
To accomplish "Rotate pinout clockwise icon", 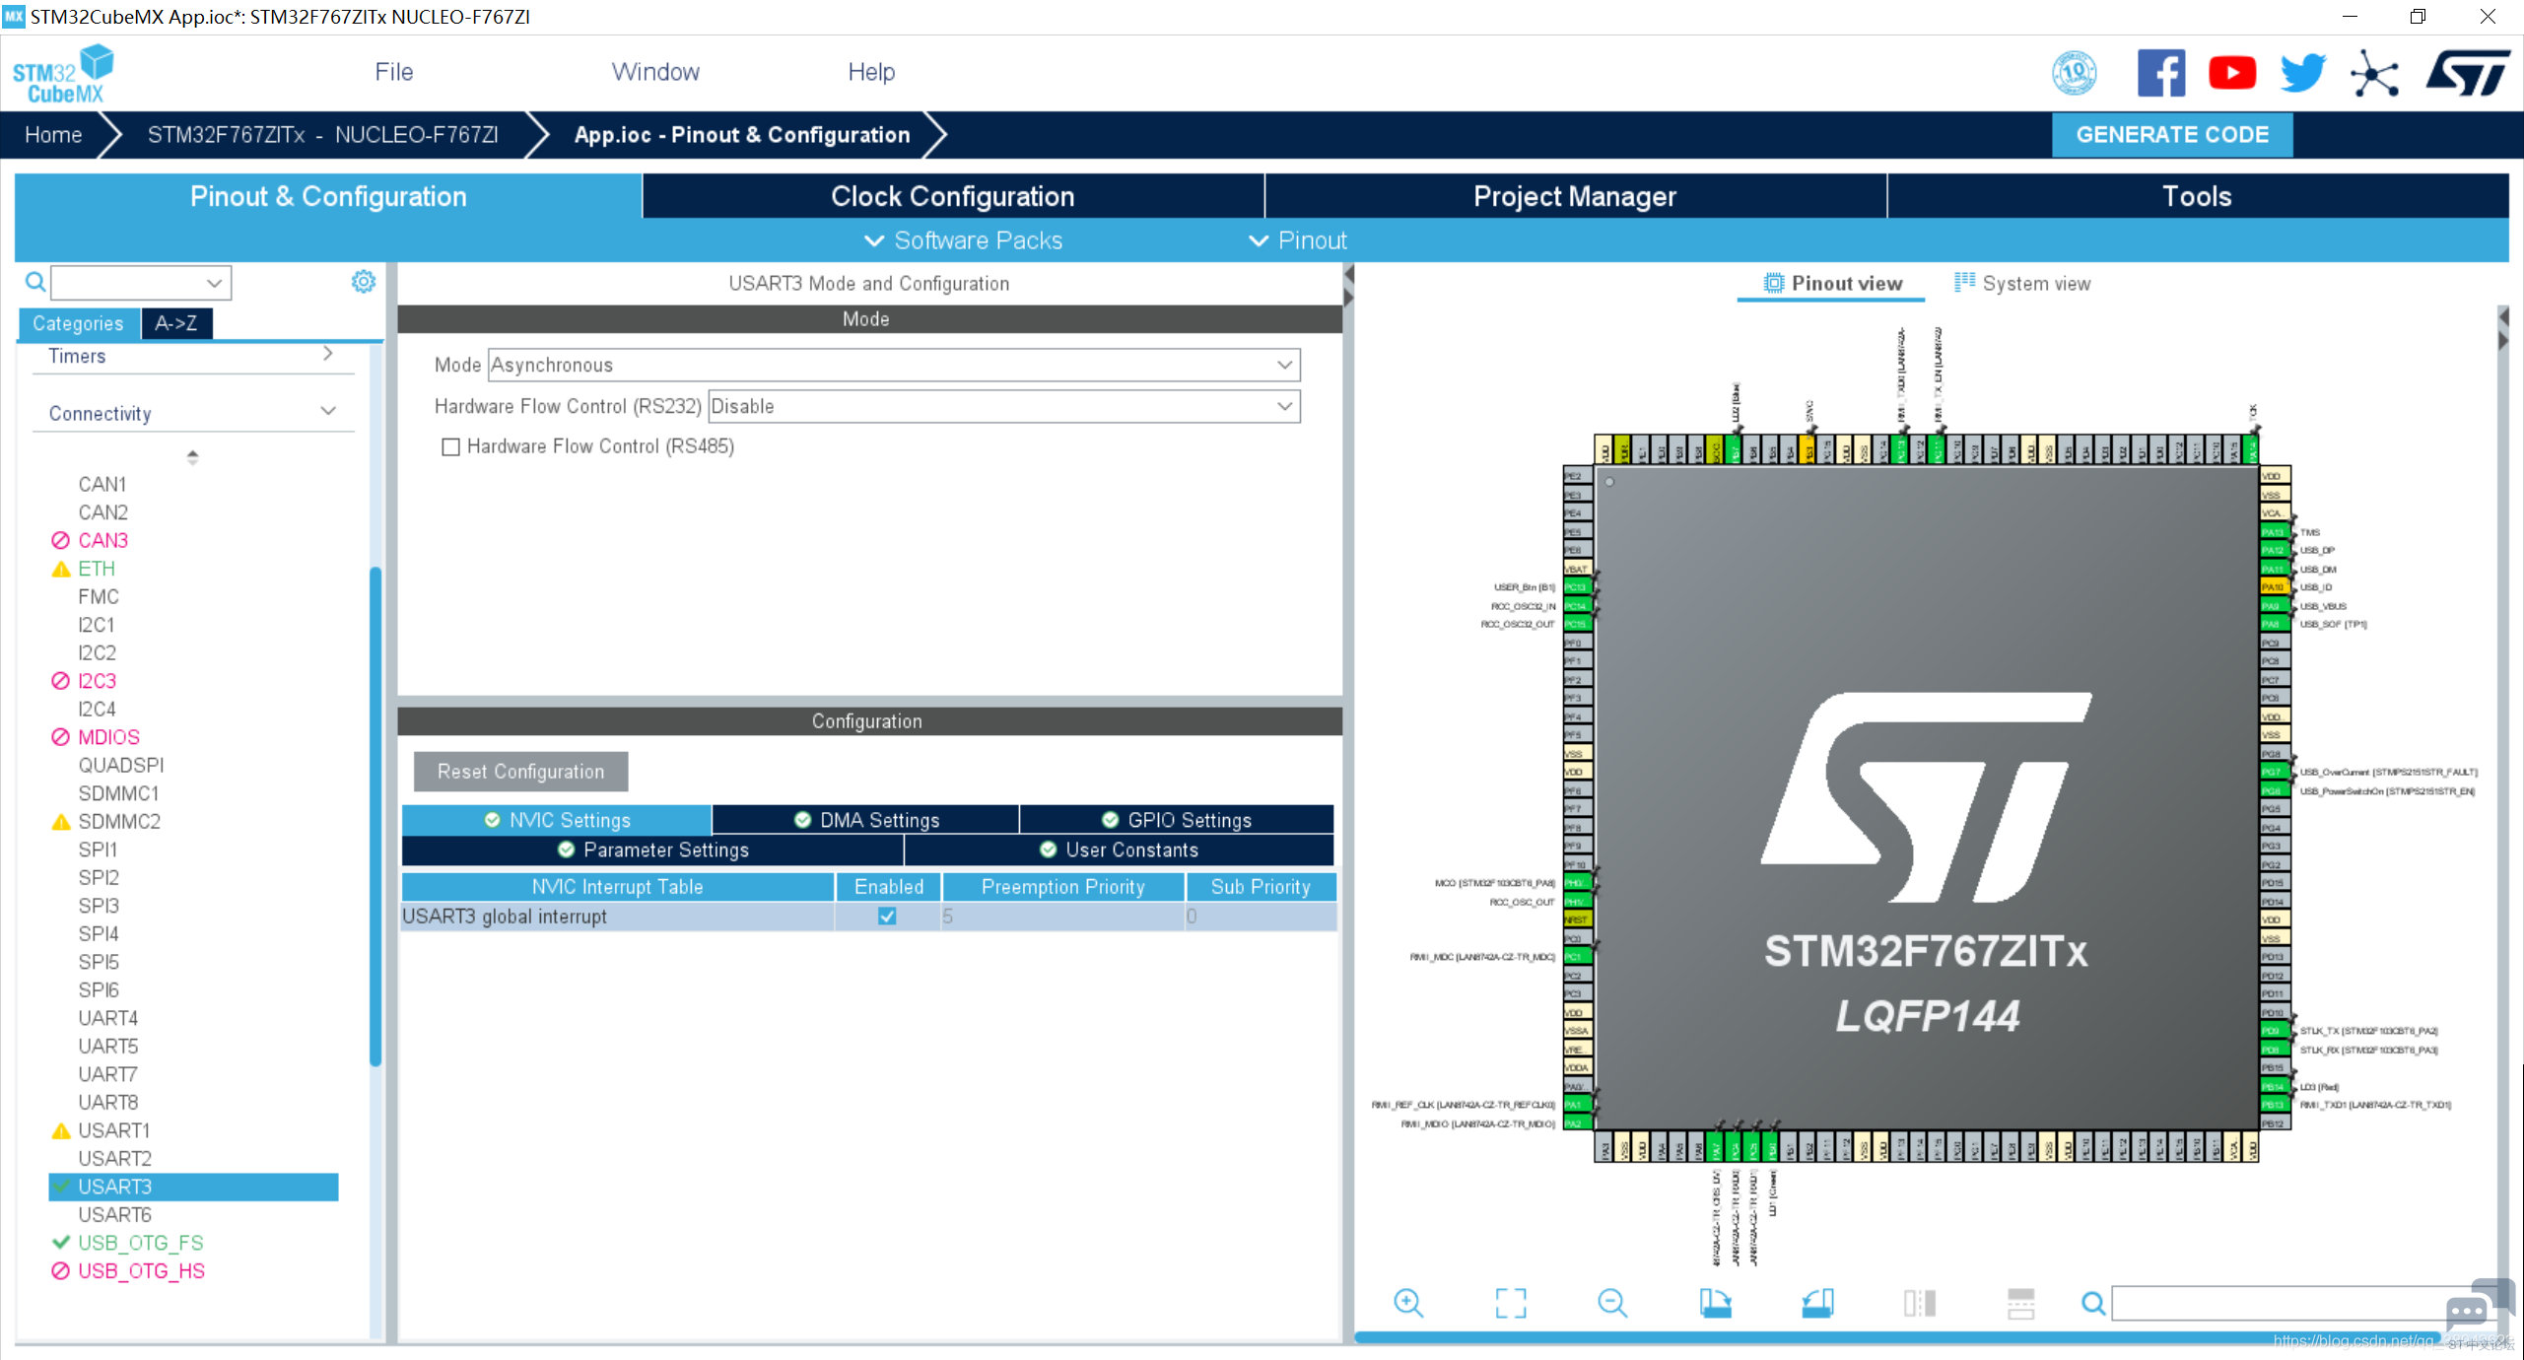I will pos(1715,1303).
